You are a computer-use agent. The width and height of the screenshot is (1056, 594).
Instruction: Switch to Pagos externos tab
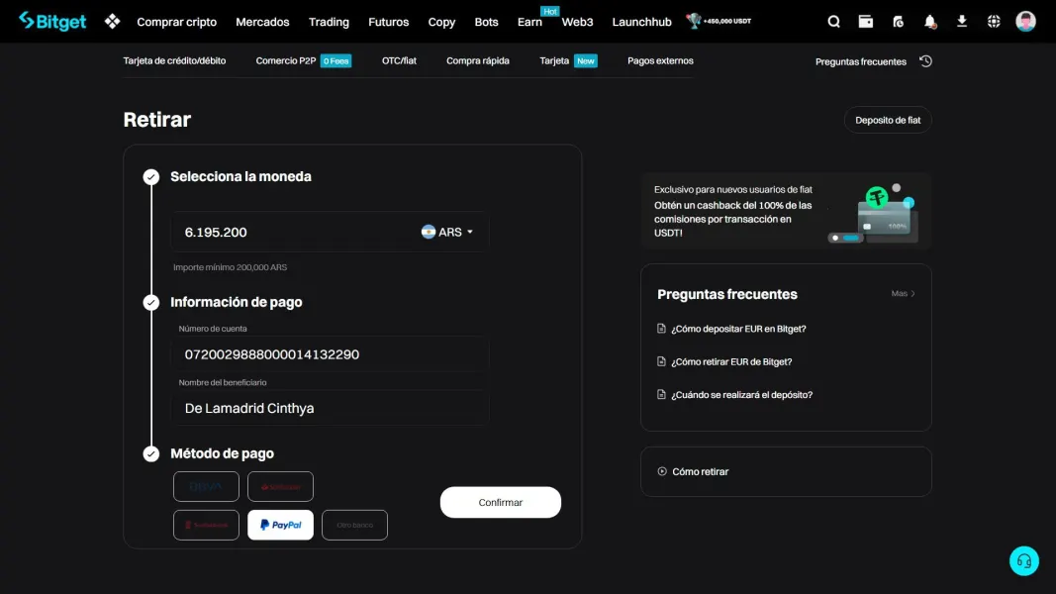pos(660,60)
